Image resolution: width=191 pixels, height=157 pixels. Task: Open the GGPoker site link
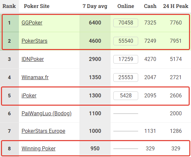(x=32, y=23)
